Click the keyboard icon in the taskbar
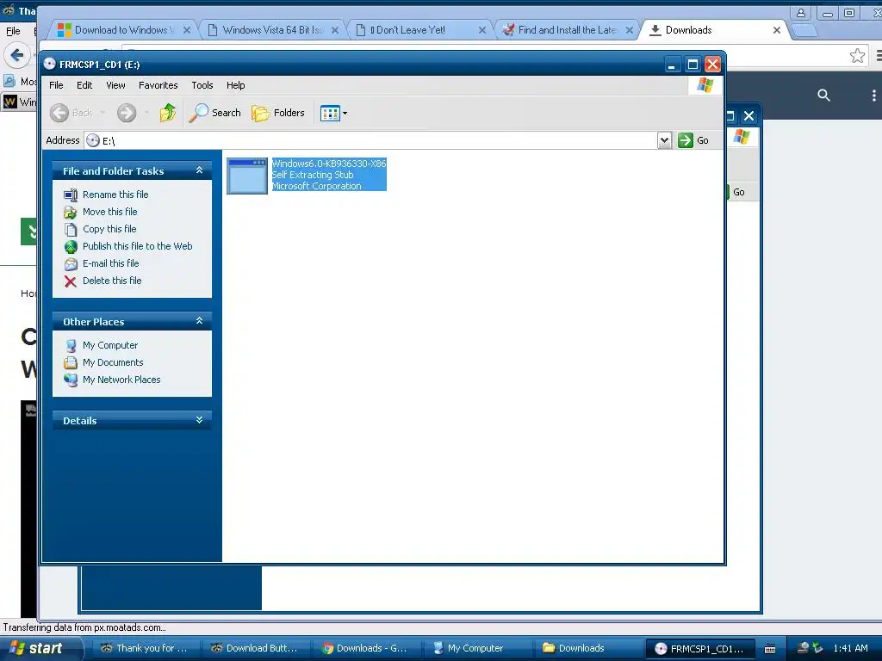The height and width of the screenshot is (661, 882). [x=770, y=649]
